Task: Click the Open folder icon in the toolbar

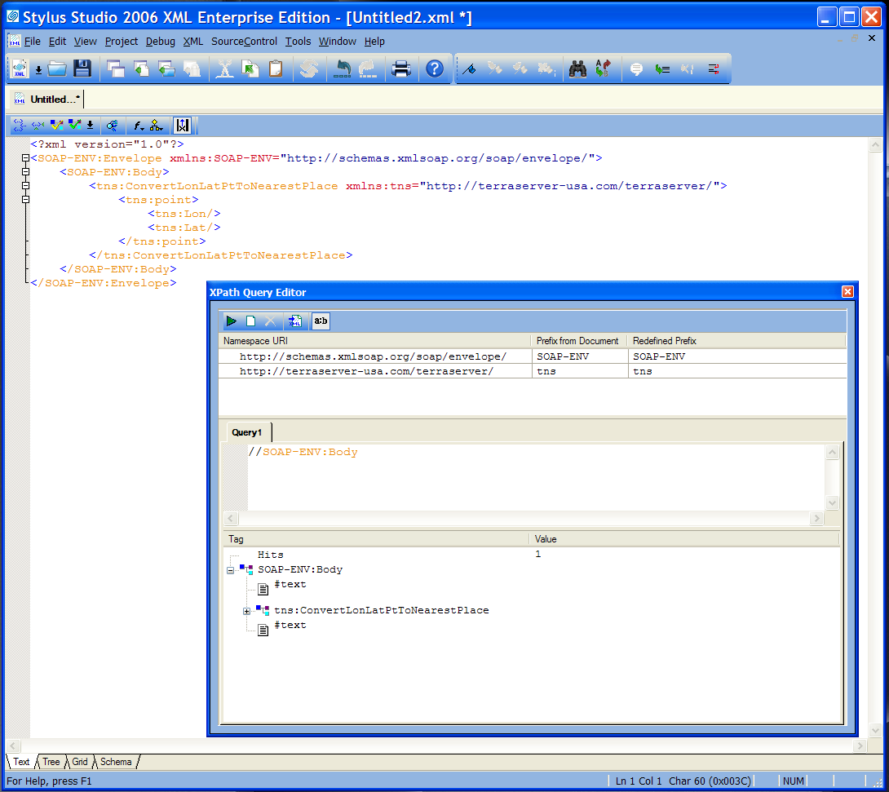Action: (x=57, y=69)
